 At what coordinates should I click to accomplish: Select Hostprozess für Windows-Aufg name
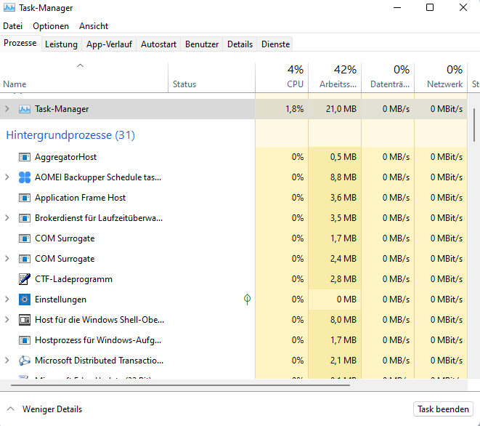coord(98,340)
